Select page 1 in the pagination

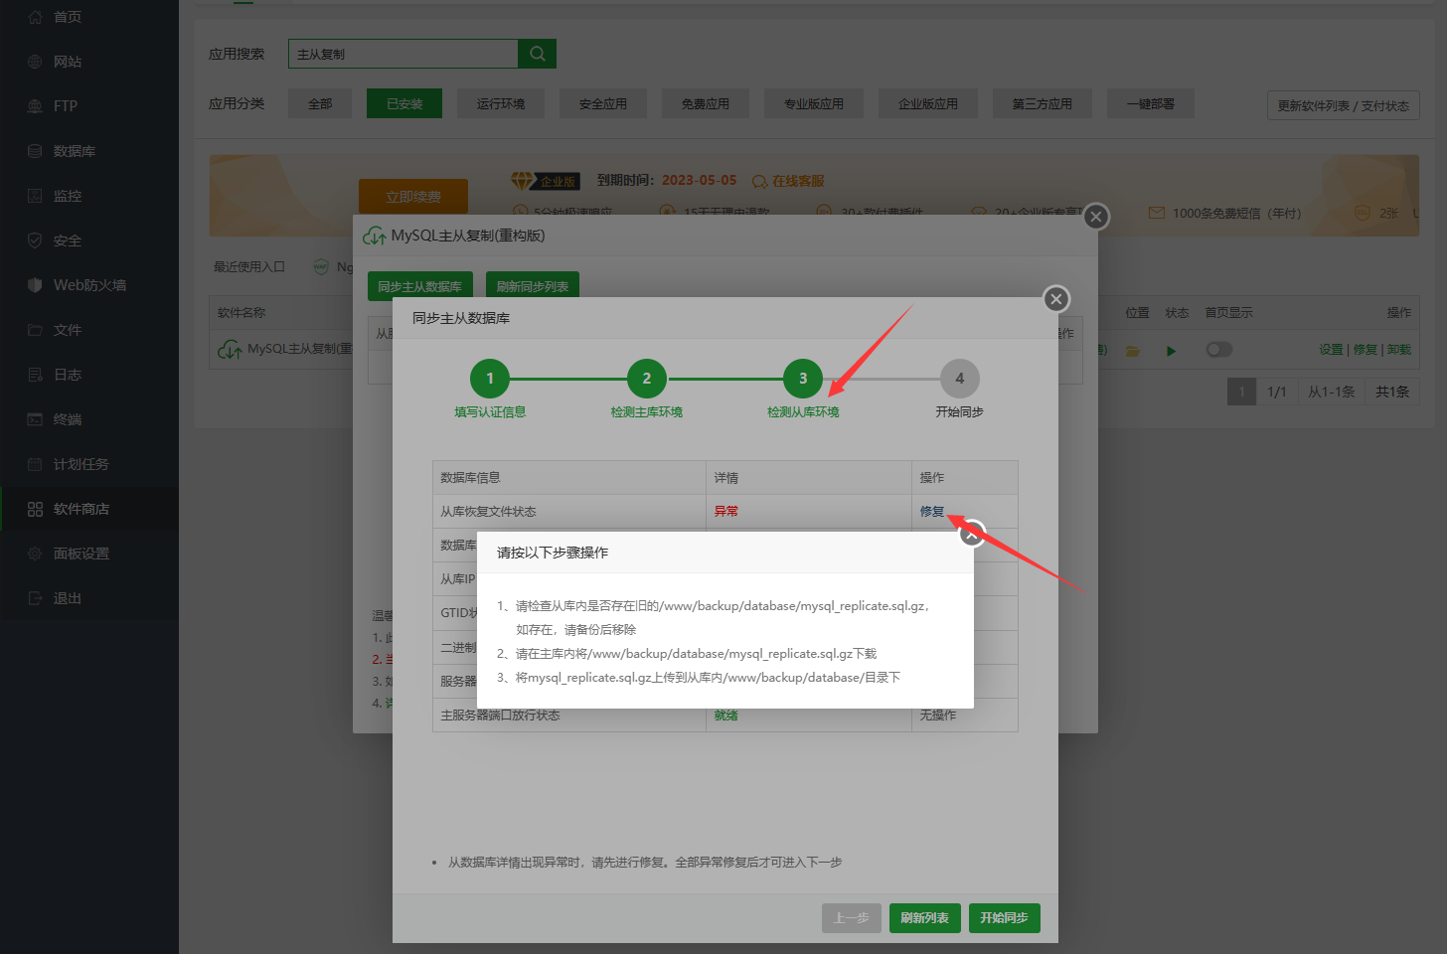tap(1242, 392)
